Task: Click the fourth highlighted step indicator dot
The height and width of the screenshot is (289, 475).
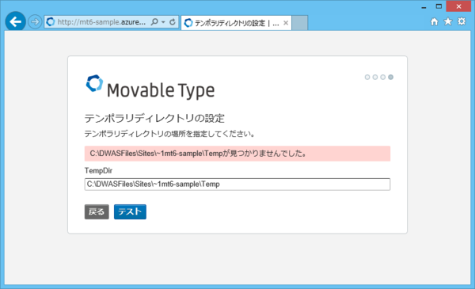Action: tap(391, 78)
